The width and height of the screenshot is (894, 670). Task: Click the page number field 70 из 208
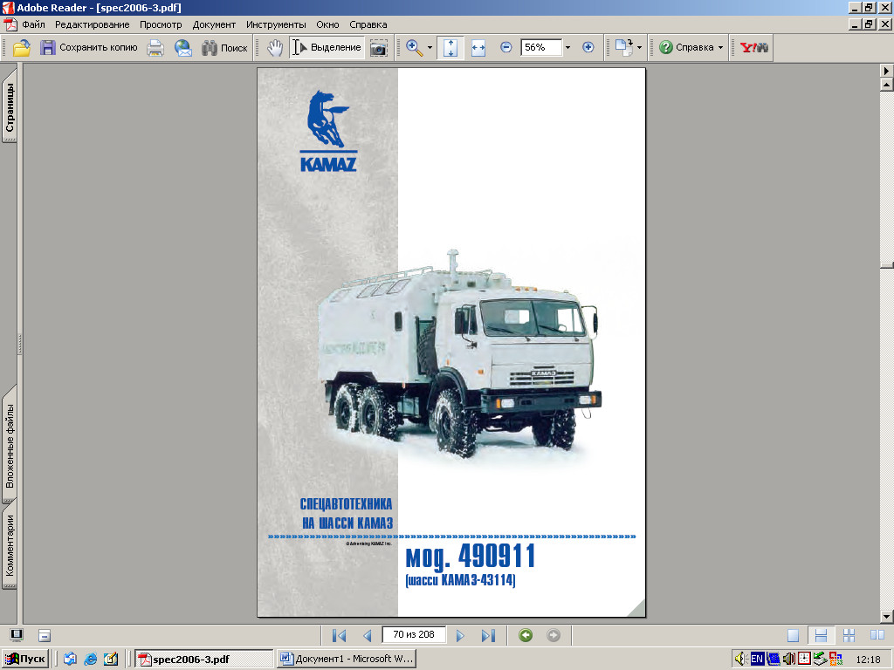point(414,635)
